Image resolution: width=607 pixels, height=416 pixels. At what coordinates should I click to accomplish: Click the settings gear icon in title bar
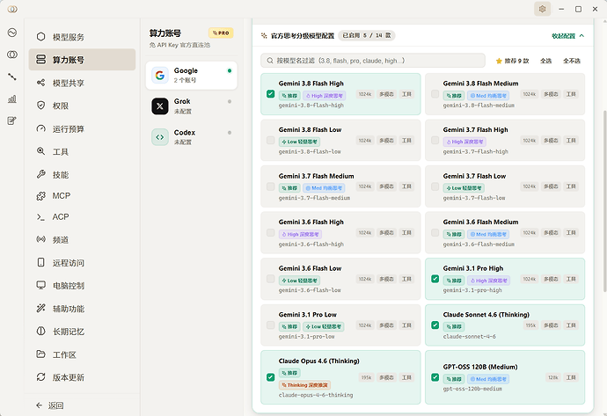[542, 9]
